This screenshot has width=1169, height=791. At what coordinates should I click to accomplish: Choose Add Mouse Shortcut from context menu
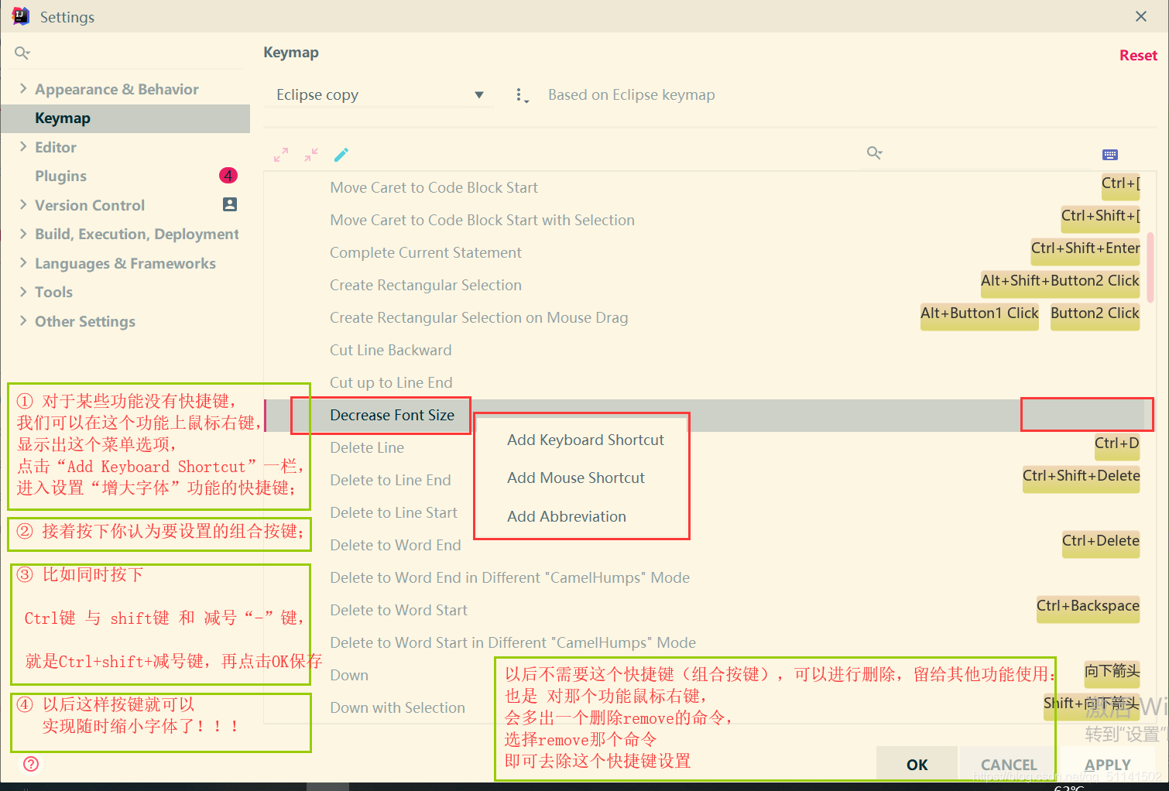[x=576, y=478]
